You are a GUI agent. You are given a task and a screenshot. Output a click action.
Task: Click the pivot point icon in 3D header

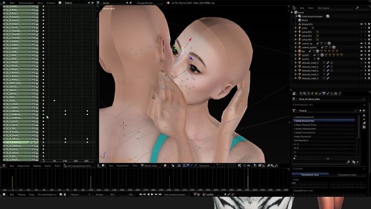tap(173, 165)
